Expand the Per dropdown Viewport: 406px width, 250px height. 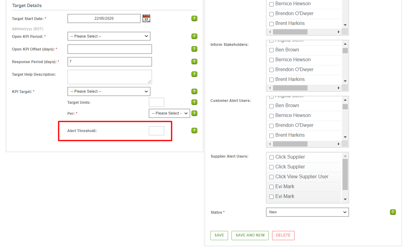pos(169,113)
